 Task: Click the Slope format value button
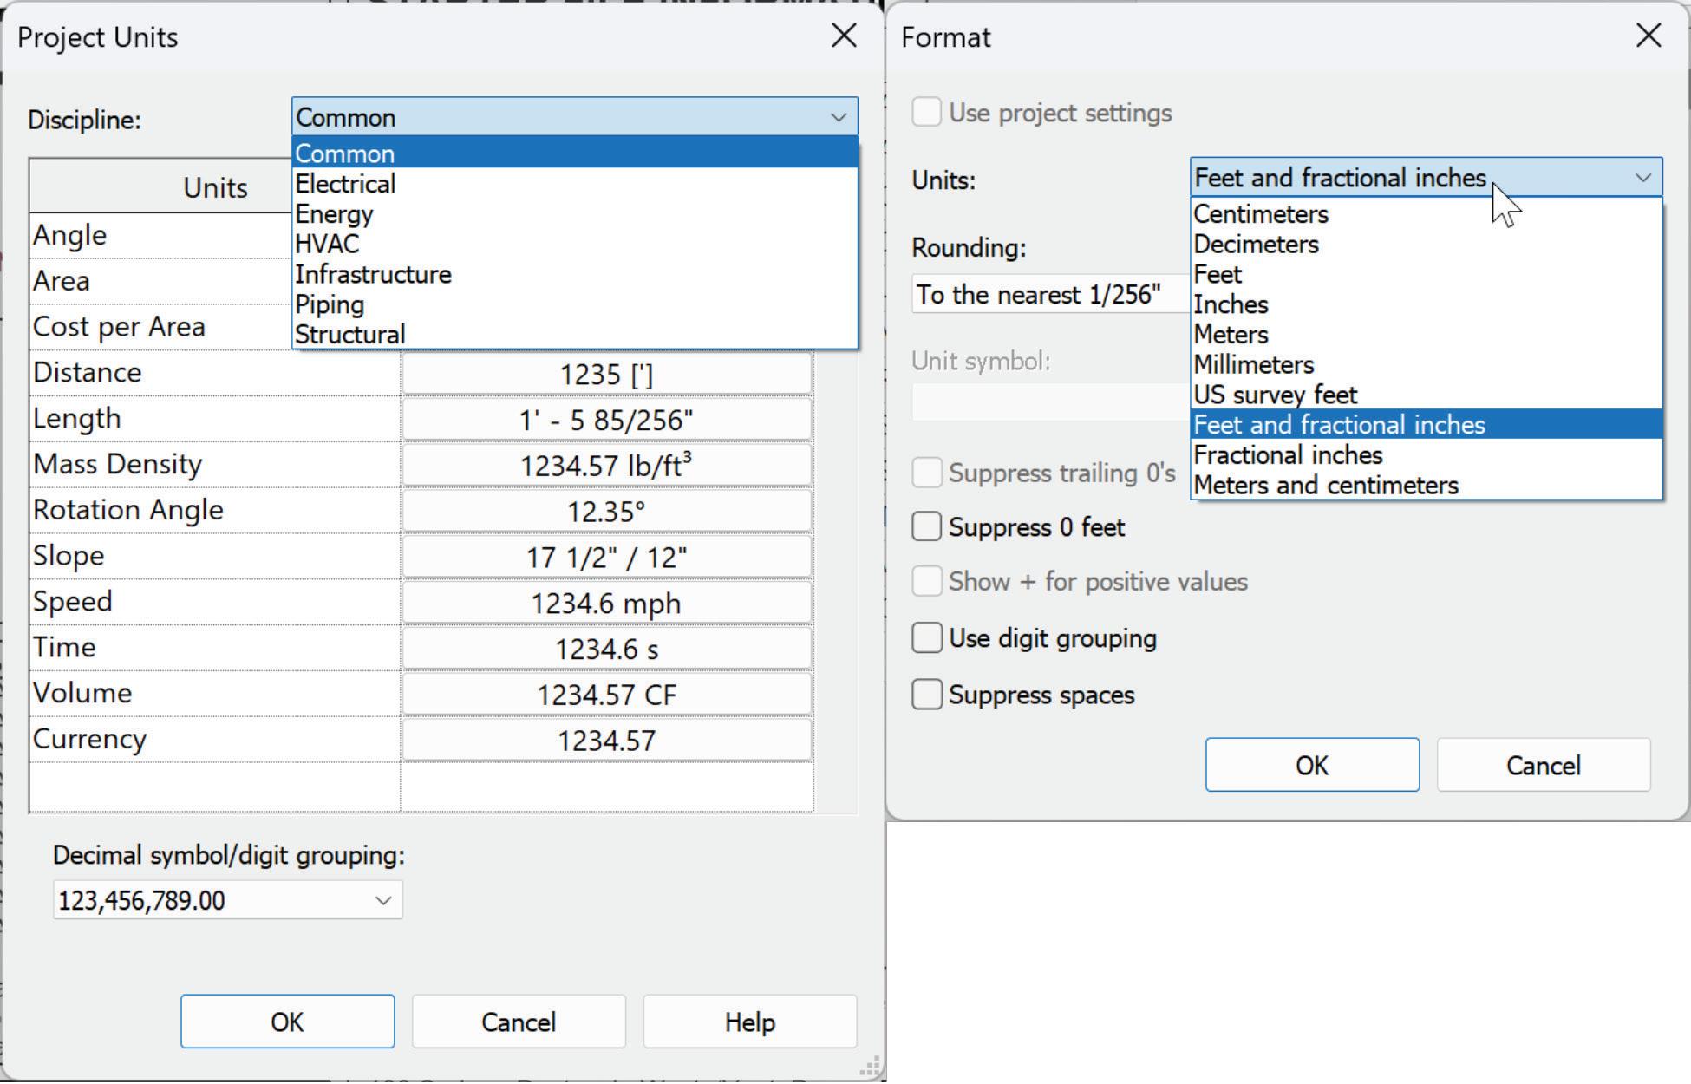pos(606,558)
